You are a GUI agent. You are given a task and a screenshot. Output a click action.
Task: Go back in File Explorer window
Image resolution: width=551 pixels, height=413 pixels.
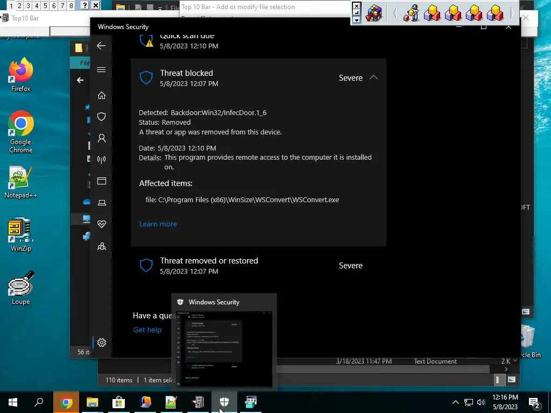[80, 80]
